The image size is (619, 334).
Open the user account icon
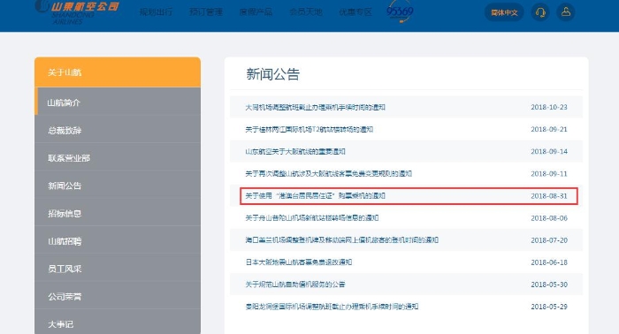pyautogui.click(x=566, y=12)
